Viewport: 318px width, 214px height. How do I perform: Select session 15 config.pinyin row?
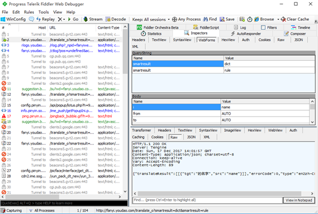pyautogui.click(x=61, y=105)
